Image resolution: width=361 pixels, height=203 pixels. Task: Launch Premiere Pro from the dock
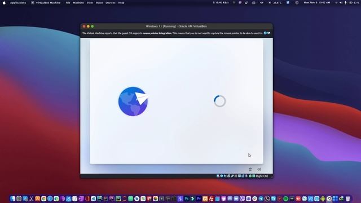(199, 198)
